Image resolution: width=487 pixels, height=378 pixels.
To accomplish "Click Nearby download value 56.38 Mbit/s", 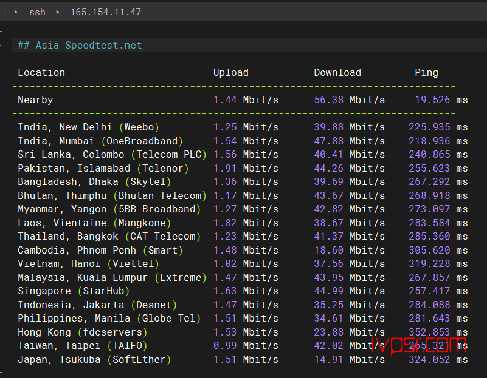I will point(350,100).
